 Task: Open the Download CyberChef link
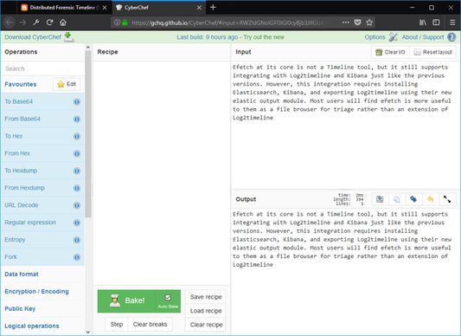[x=33, y=37]
